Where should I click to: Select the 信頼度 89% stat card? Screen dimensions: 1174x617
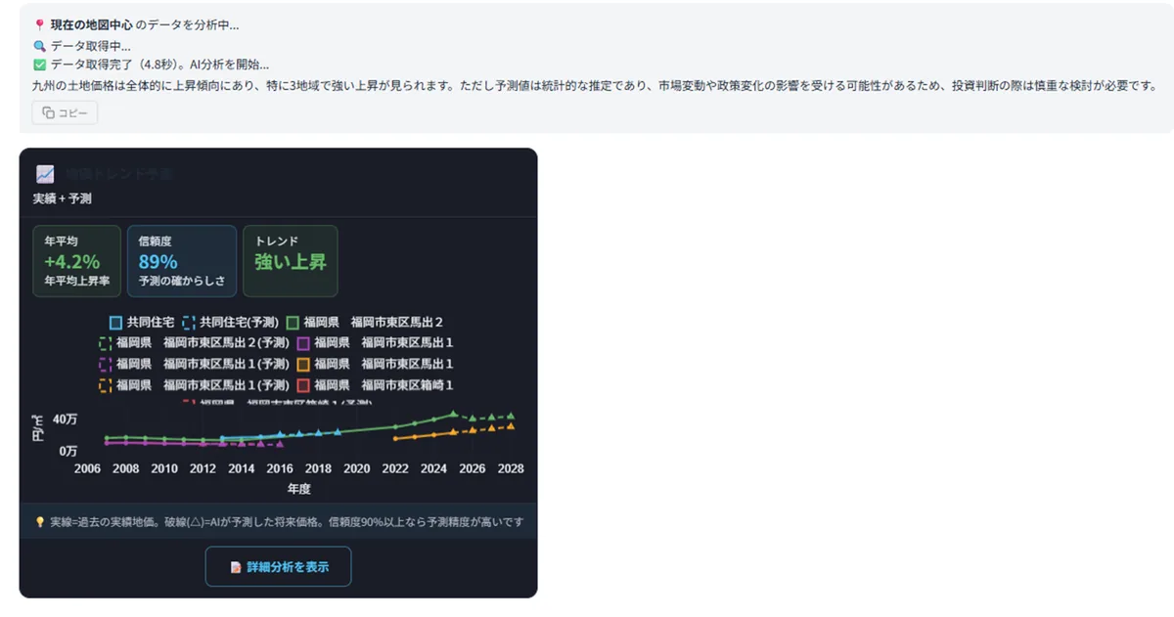pos(182,261)
